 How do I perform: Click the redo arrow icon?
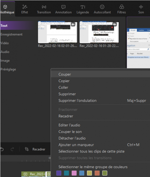click(12, 149)
